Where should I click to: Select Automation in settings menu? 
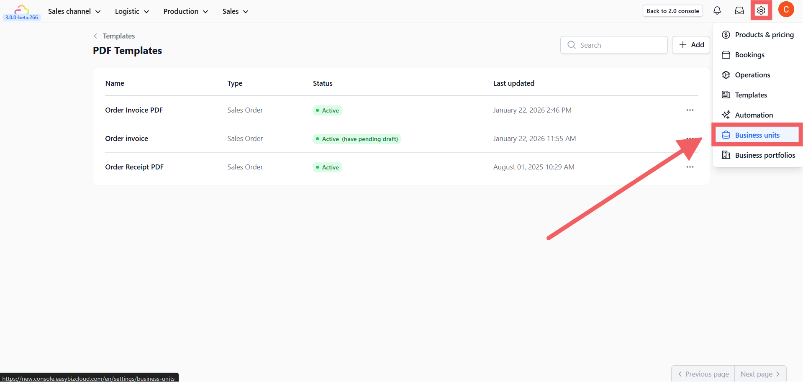pos(757,115)
